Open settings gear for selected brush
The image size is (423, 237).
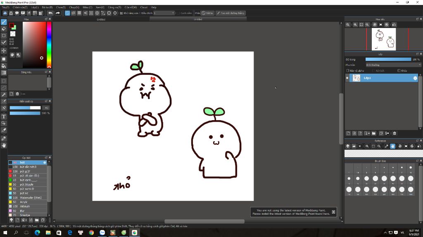(45, 163)
